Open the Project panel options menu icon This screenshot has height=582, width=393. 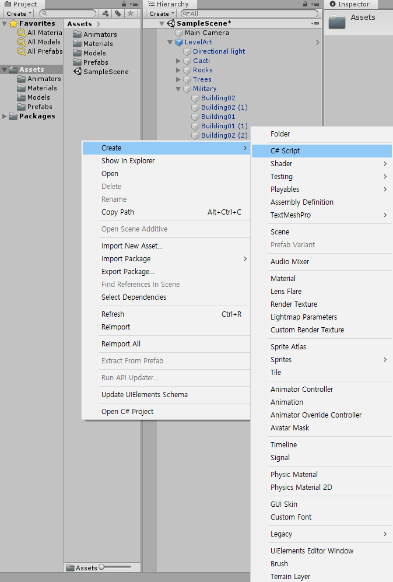click(x=134, y=4)
